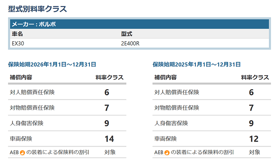Click 2026 人身傷害 class value 9
This screenshot has width=277, height=160.
[x=107, y=123]
